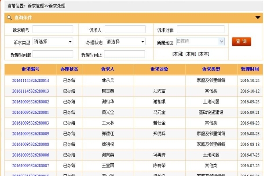This screenshot has height=176, width=264.
Task: Open record 201610095326280007
Action: 30,165
